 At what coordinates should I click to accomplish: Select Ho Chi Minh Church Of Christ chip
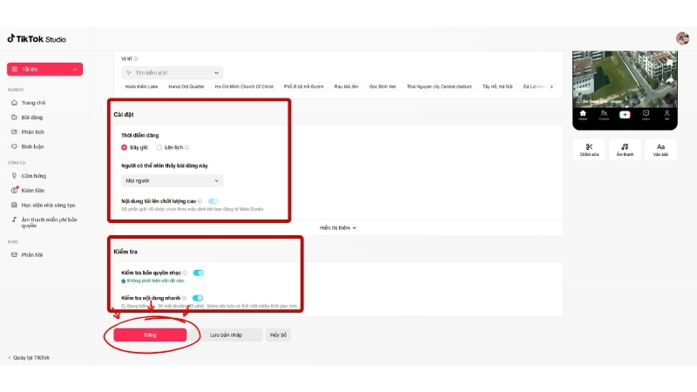click(244, 86)
